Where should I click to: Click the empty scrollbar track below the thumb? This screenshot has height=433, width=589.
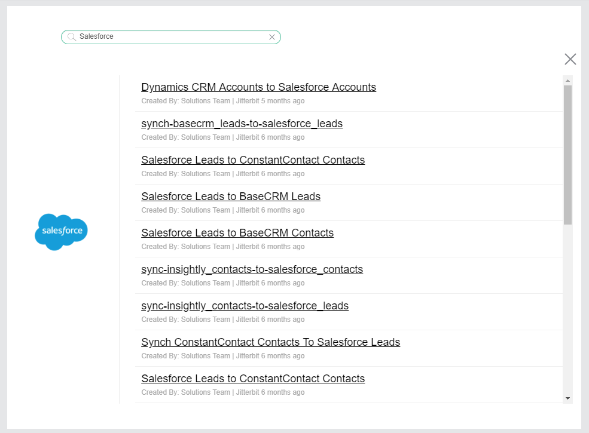click(567, 311)
